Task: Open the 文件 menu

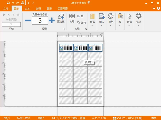Action: [x=6, y=9]
